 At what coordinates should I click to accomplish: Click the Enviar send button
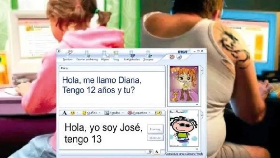(155, 129)
